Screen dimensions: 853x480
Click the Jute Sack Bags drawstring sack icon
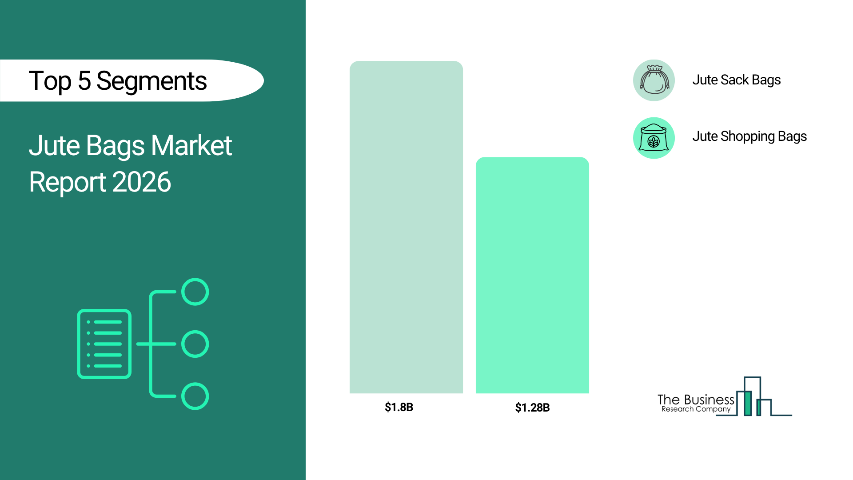(x=654, y=80)
